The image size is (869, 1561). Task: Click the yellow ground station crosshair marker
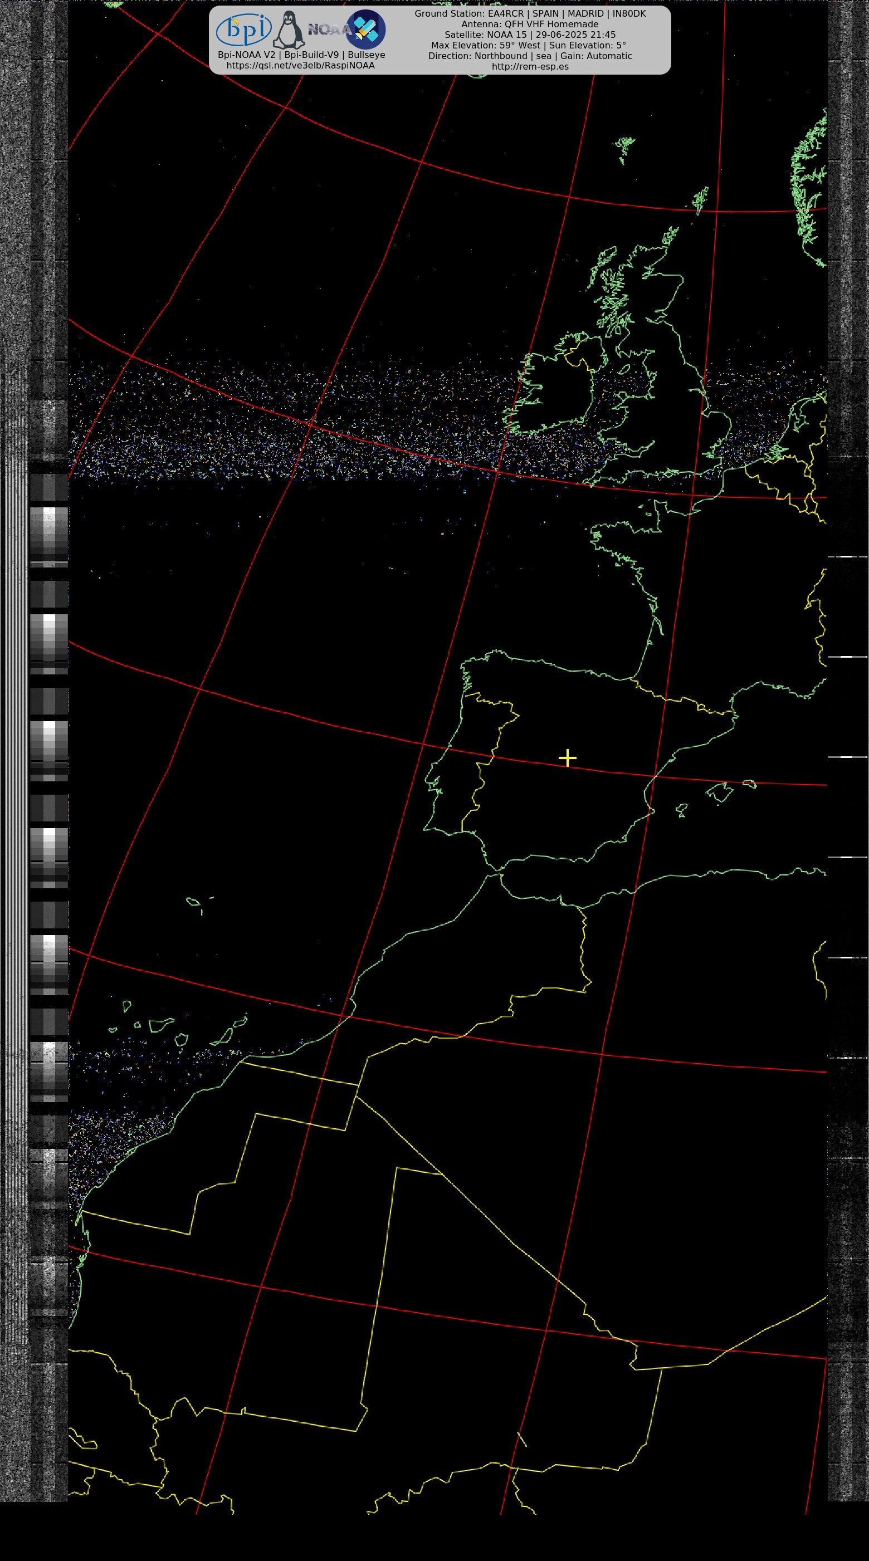pyautogui.click(x=567, y=757)
